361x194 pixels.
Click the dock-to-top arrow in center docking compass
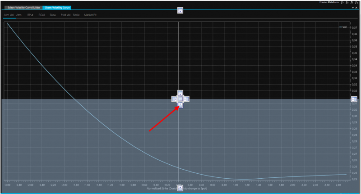[180, 93]
